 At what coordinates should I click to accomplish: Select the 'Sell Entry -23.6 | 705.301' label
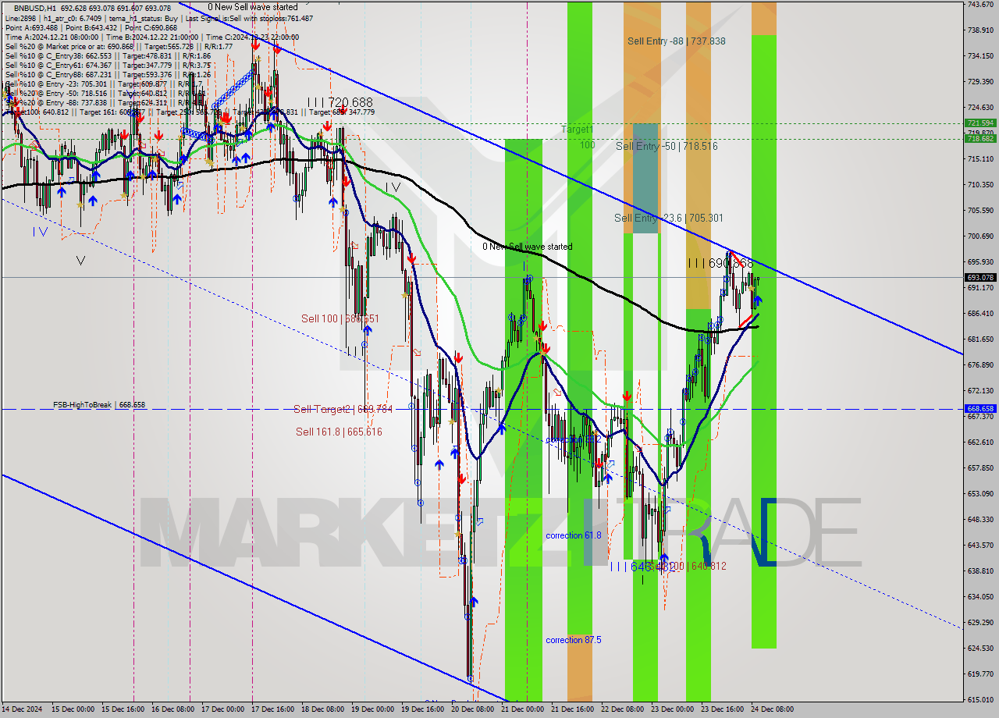pos(668,219)
